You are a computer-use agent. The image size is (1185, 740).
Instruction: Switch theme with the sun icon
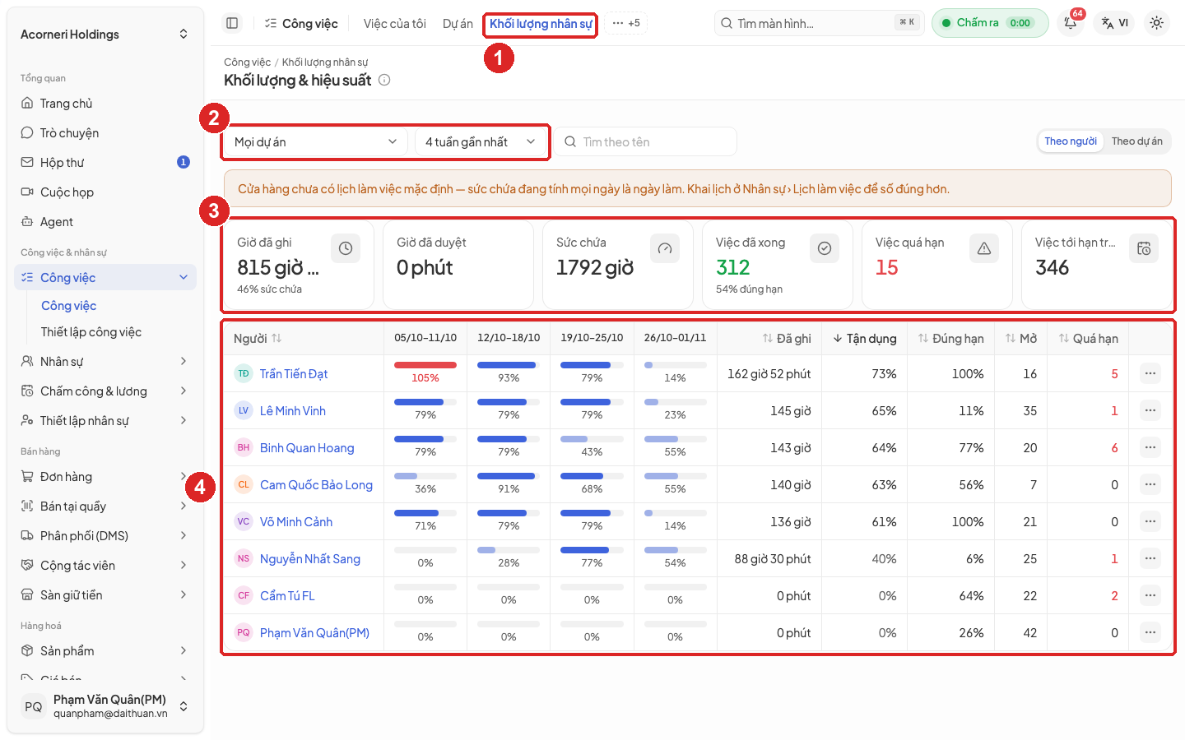pos(1156,23)
